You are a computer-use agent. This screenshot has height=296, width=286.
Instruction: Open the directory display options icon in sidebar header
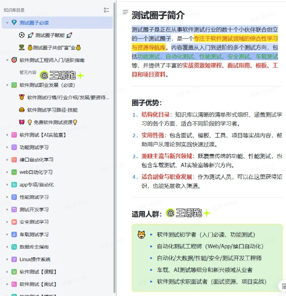106,10
